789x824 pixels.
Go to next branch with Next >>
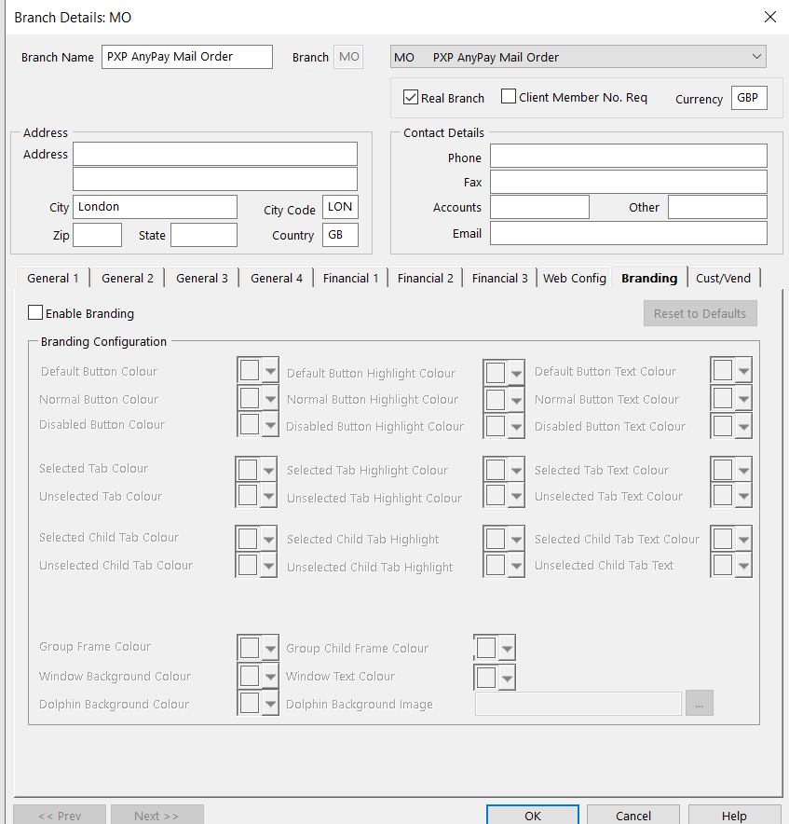coord(156,815)
